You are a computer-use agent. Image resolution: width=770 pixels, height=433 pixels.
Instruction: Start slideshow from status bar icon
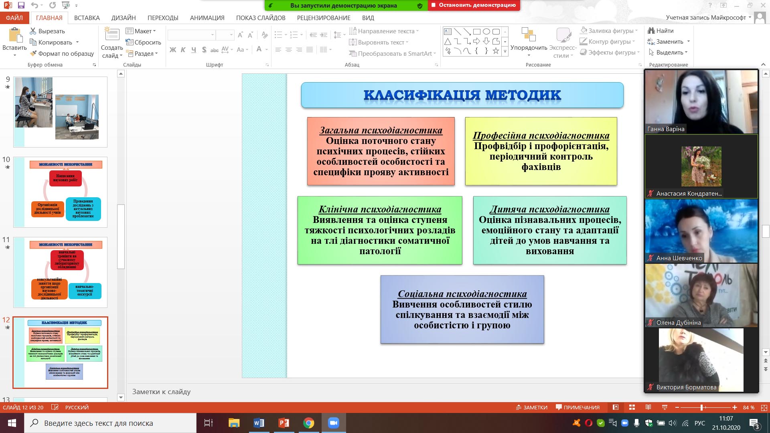click(x=665, y=407)
